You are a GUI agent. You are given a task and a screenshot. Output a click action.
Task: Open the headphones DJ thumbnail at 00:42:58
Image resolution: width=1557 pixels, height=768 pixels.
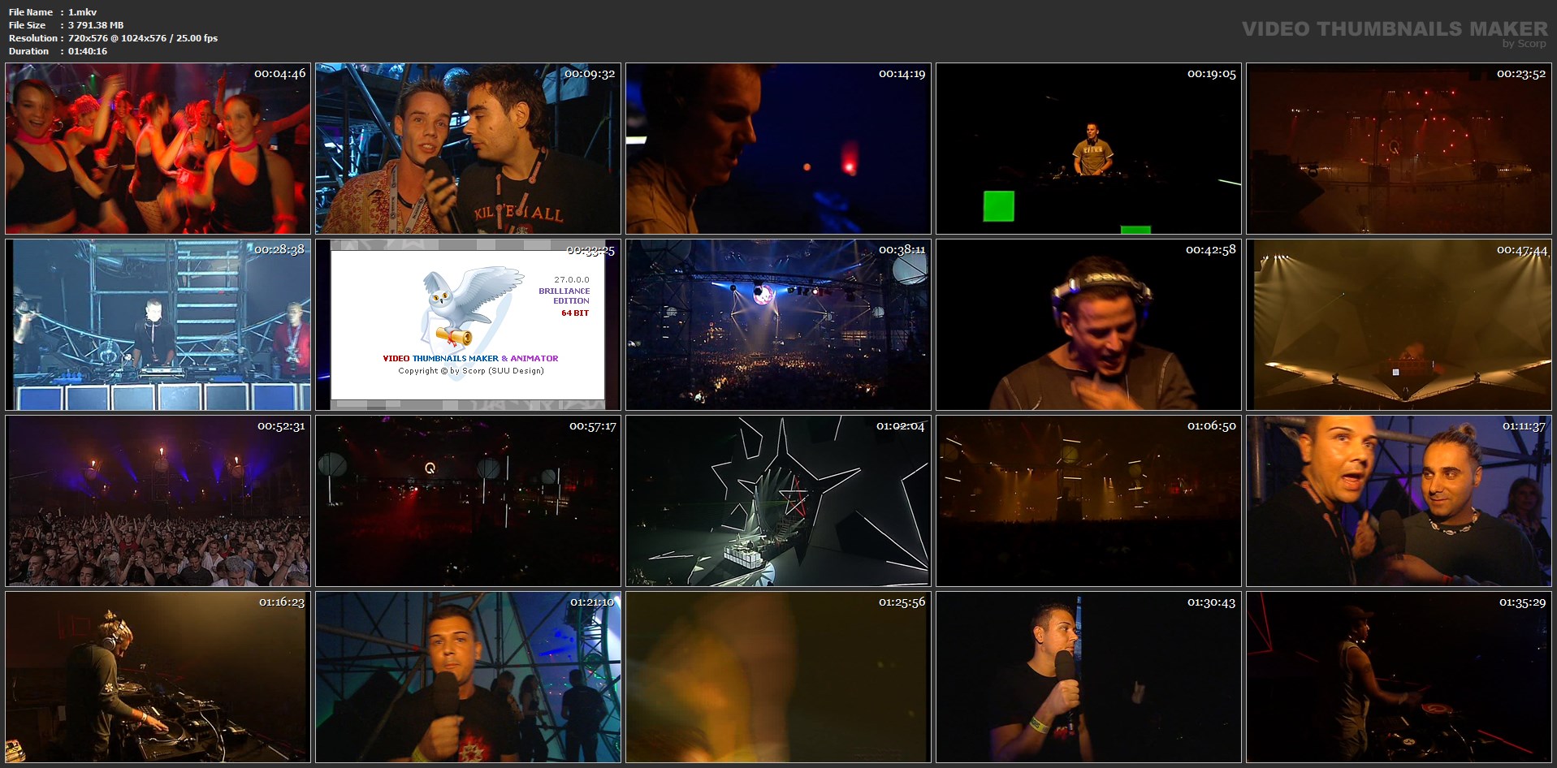click(1088, 325)
